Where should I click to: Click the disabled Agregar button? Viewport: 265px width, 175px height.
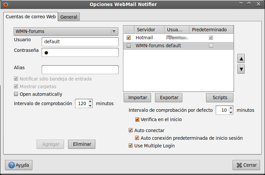50,144
